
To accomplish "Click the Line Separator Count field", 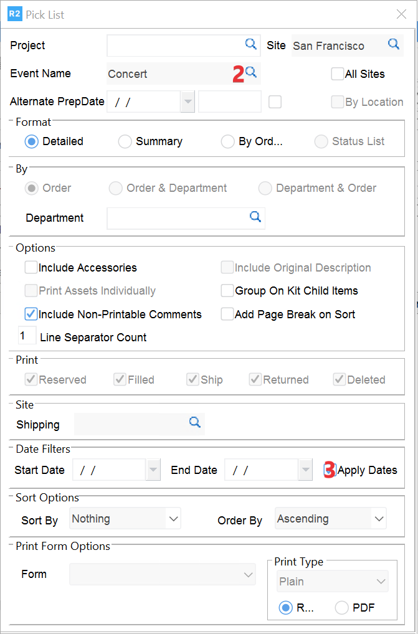I will click(27, 336).
